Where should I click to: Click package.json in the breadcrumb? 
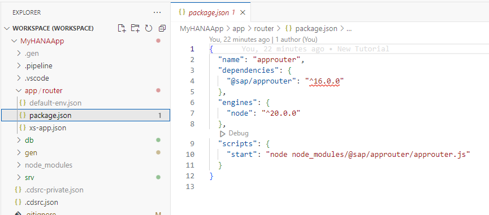pyautogui.click(x=316, y=29)
